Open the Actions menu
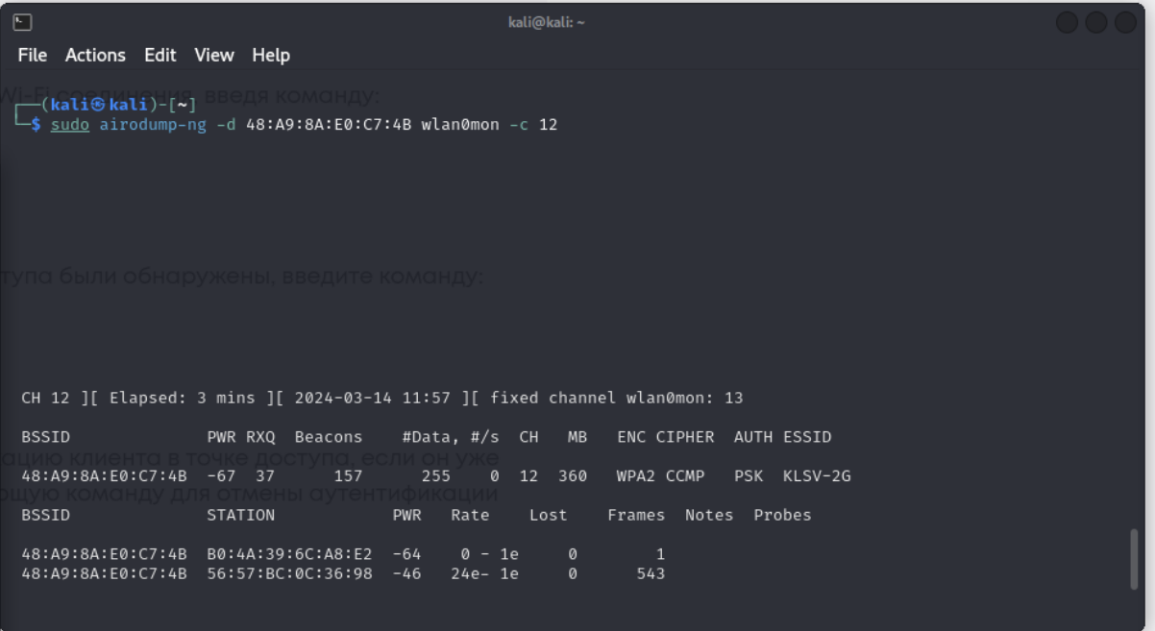Screen dimensions: 1155x631 95,56
